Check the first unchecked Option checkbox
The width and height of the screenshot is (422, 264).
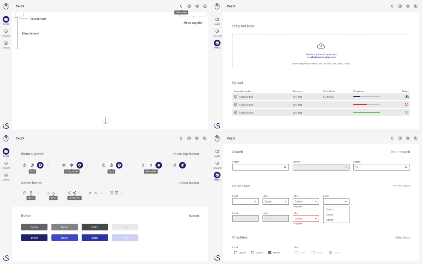click(x=235, y=252)
